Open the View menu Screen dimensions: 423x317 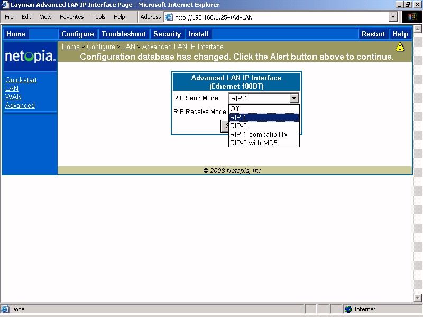(x=45, y=17)
